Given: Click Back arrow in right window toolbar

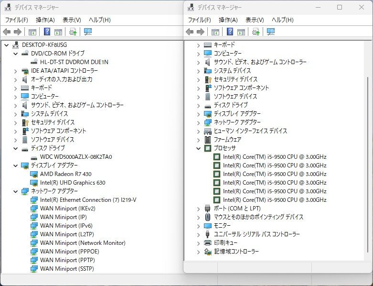Looking at the screenshot, I should point(190,32).
